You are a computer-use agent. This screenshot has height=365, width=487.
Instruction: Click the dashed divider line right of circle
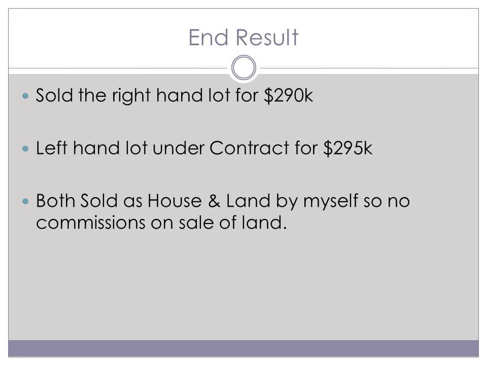click(x=369, y=68)
